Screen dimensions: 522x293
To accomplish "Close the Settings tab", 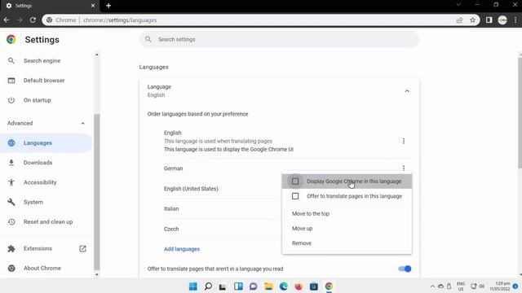I will click(x=93, y=6).
